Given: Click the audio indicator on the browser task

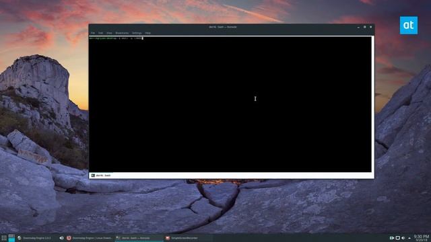Looking at the screenshot, I should (x=61, y=238).
